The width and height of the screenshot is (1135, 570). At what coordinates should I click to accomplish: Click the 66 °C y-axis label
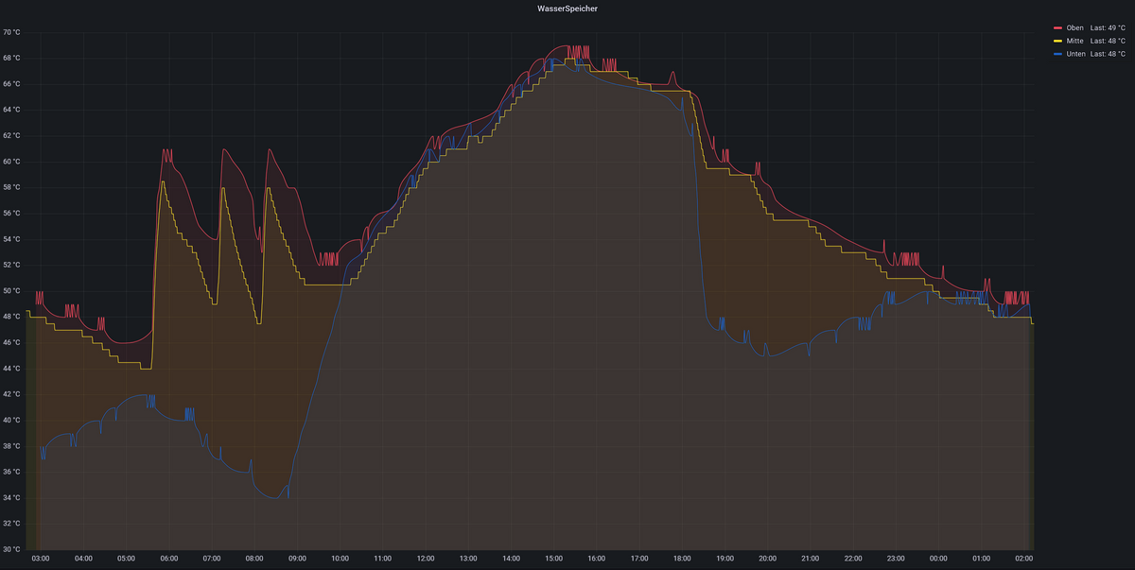[10, 84]
